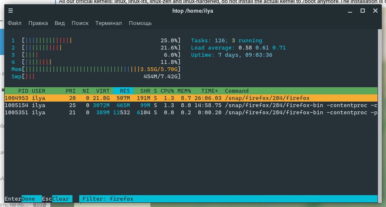Screen dimensions: 386x207
Task: Open the Помощь menu
Action: [140, 23]
